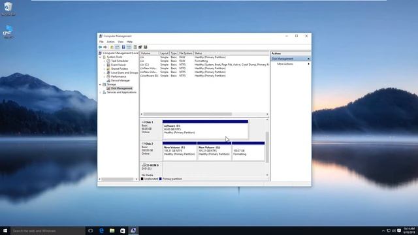
Task: Click the Properties page toolbar icon
Action: pos(135,47)
